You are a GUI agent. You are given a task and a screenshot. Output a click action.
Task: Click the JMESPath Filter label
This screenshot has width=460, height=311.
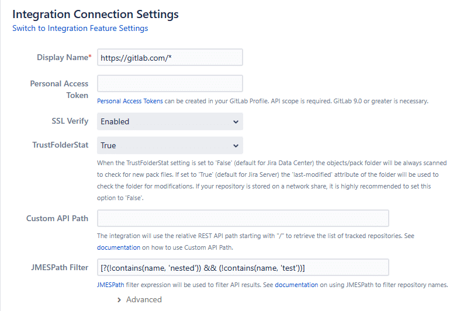click(58, 267)
